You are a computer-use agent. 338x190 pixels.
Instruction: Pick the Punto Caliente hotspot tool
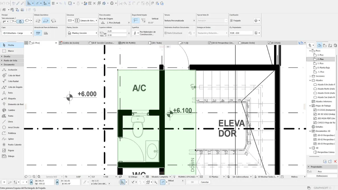[x=12, y=145]
